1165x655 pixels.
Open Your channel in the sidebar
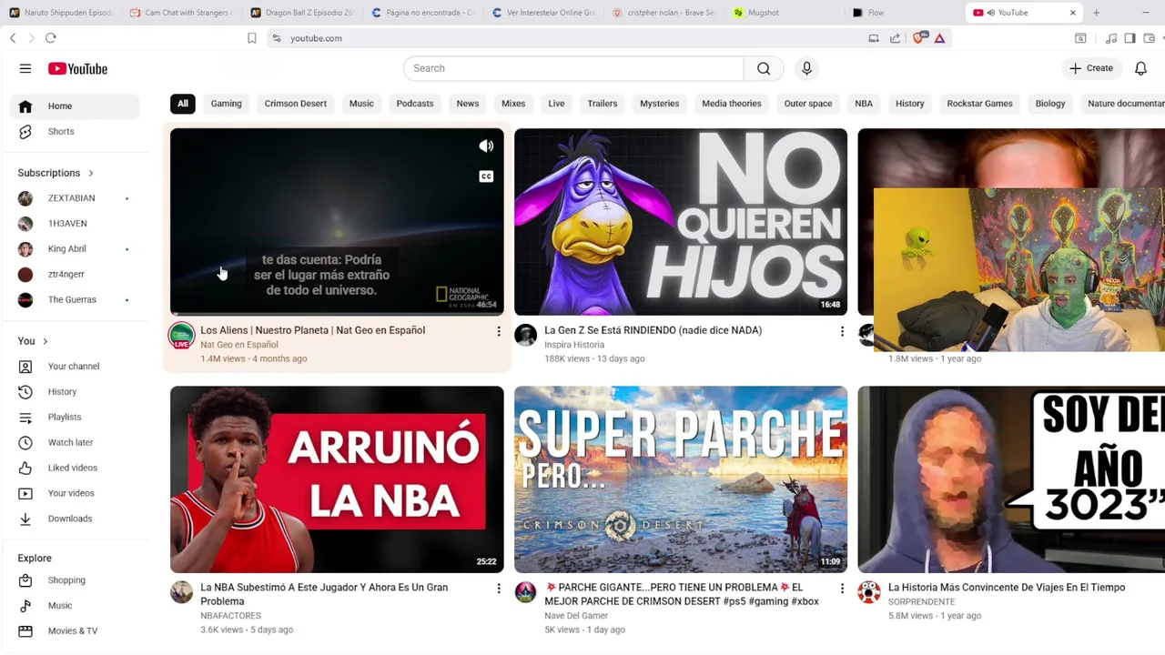coord(76,366)
